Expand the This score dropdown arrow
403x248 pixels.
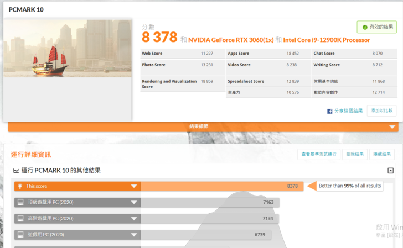[x=133, y=186]
